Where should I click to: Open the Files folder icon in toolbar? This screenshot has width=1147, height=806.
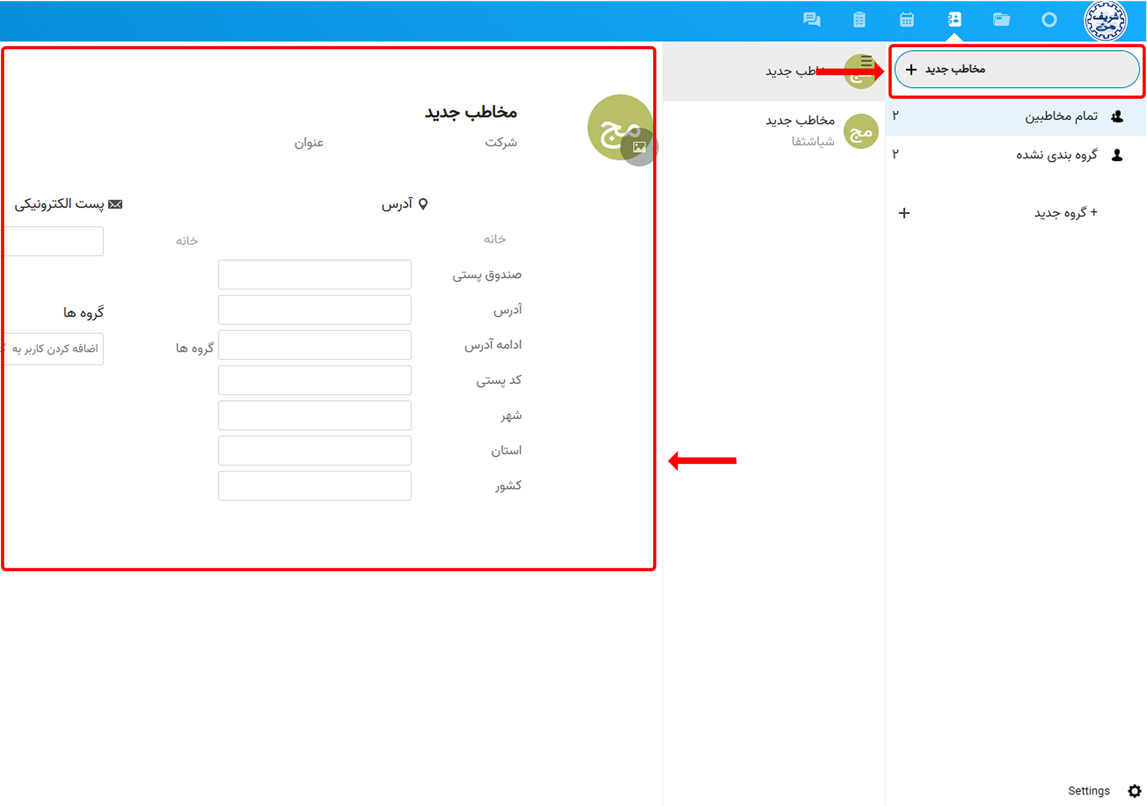coord(1001,20)
